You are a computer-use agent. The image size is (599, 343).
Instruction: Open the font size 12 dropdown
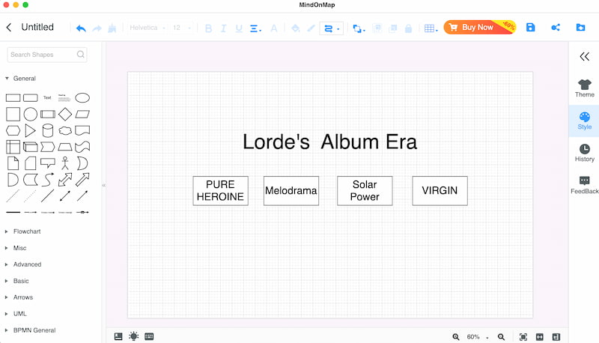pos(181,28)
